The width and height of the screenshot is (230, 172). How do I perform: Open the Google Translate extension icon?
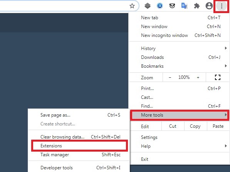(185, 6)
